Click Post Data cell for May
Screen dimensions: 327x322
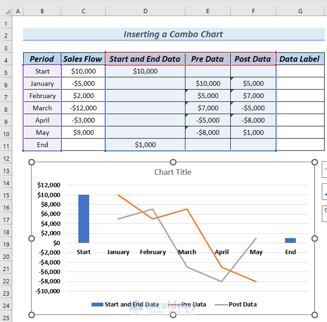click(x=253, y=132)
